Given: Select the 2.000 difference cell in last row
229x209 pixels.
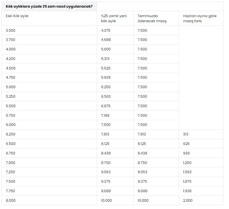Looking at the screenshot, I should [x=188, y=200].
